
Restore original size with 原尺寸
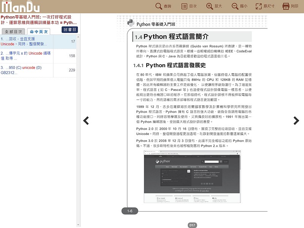point(266,6)
